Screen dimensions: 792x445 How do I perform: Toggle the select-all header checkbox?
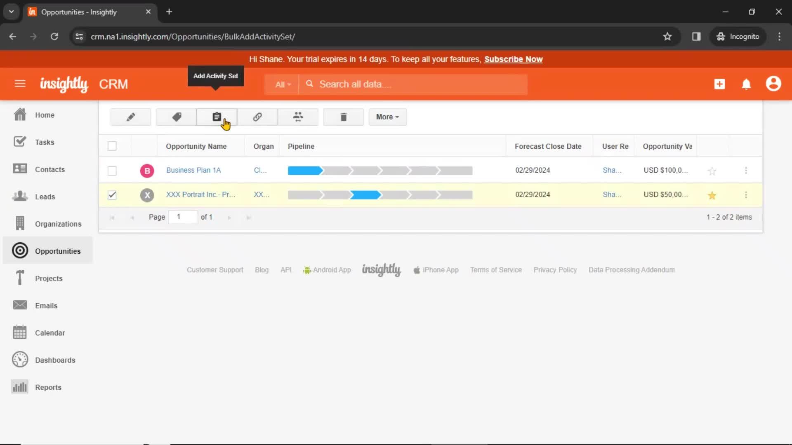112,146
